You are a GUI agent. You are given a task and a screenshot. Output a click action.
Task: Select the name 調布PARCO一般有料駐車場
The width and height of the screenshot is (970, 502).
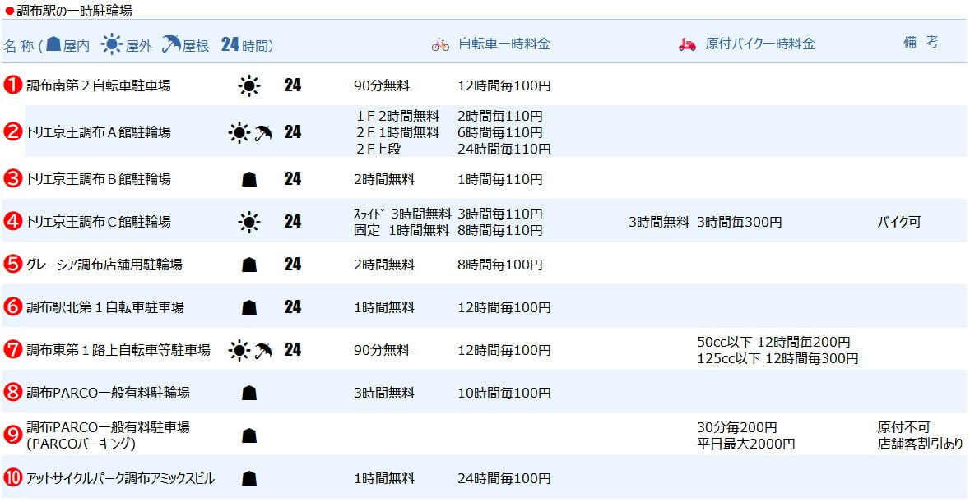[108, 426]
